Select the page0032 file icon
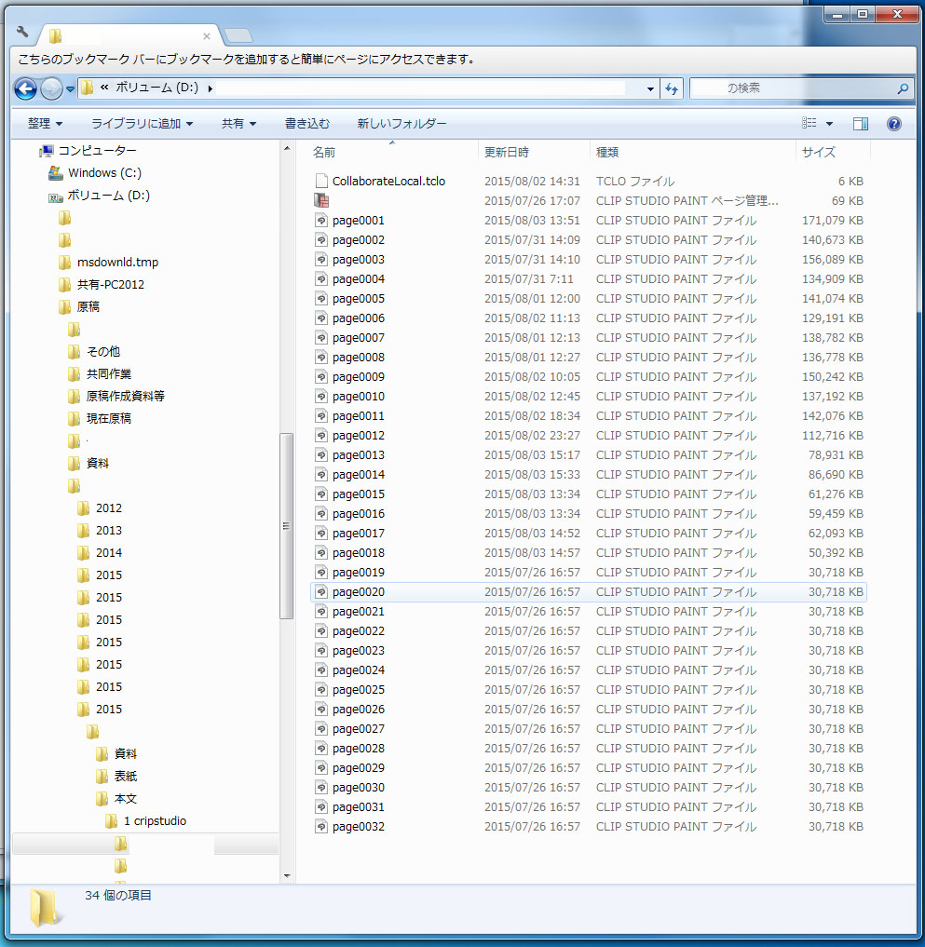Screen dimensions: 925x947 click(x=321, y=826)
